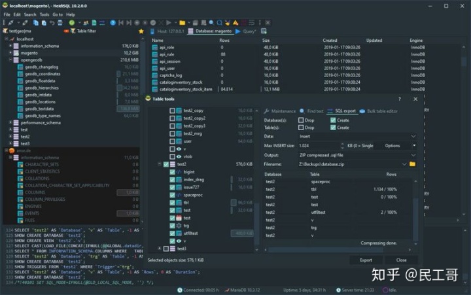Open the Data dropdown showing Insert
This screenshot has width=471, height=295.
click(x=357, y=137)
